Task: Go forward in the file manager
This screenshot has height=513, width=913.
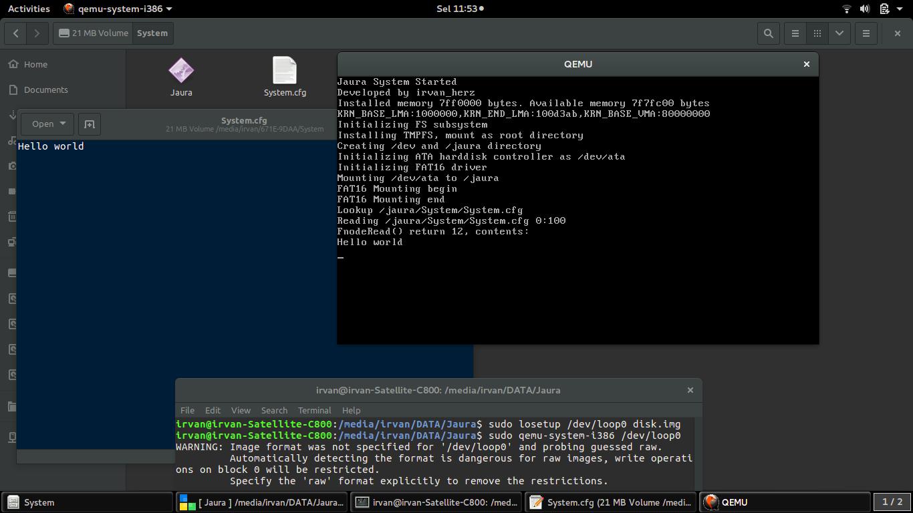Action: tap(37, 33)
